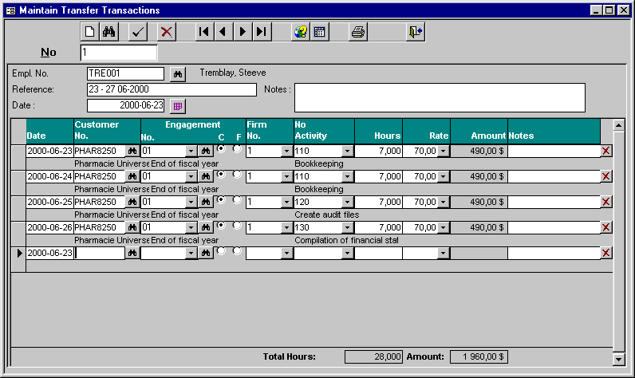Expand Activity dropdown showing 120
Screen dimensions: 635x378
coord(347,202)
